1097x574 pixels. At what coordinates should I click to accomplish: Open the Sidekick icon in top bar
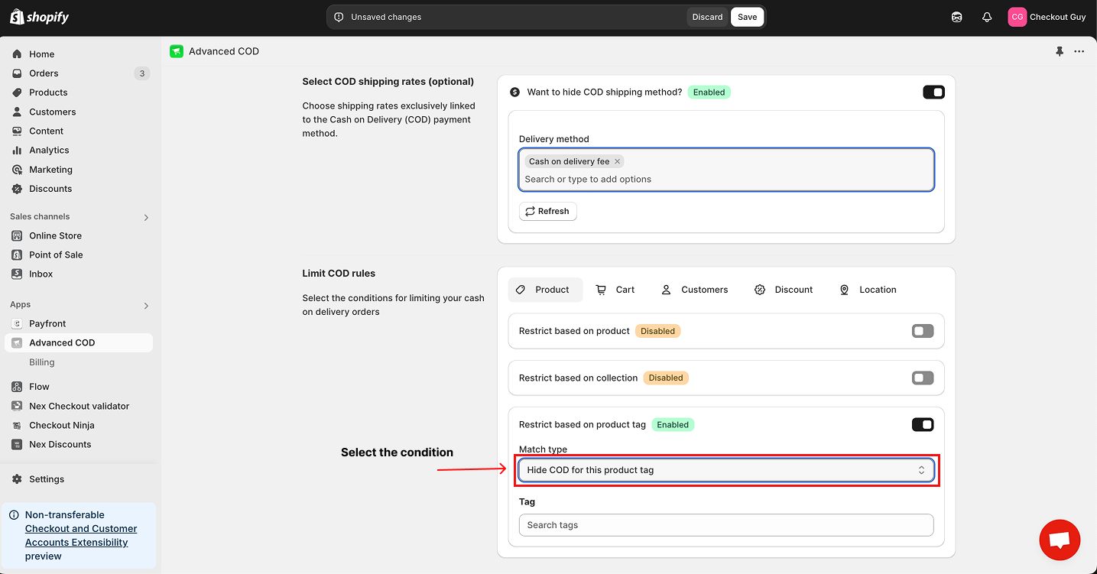pyautogui.click(x=956, y=17)
